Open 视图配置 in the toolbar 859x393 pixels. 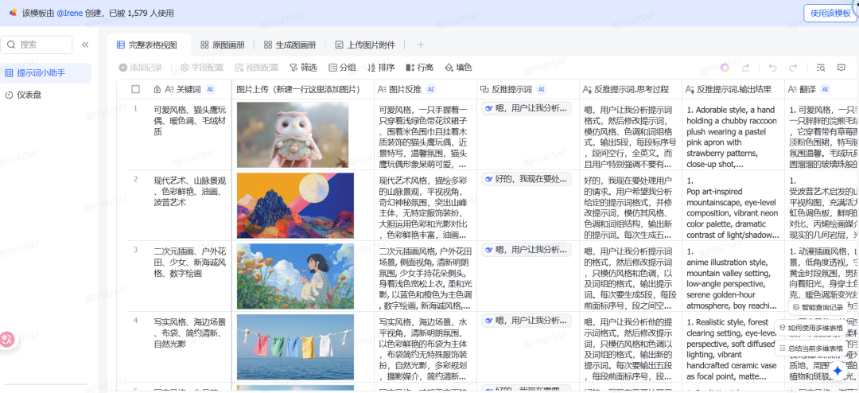tap(257, 68)
